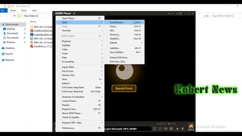Click Properties checkmark icon in Explorer quick toolbar

(x=5, y=6)
